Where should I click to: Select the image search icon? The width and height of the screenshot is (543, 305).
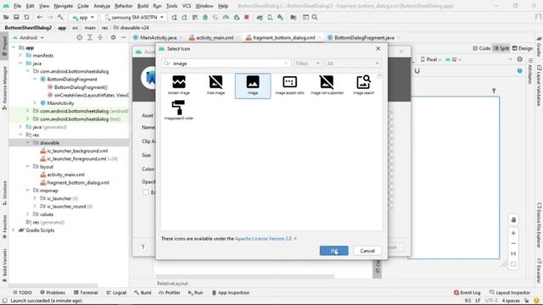[x=363, y=85]
